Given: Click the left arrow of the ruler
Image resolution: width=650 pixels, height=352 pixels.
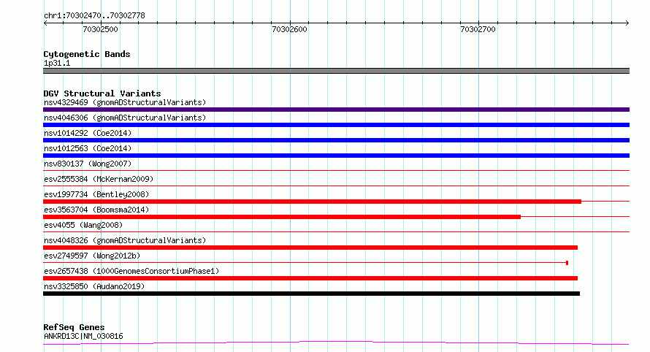Looking at the screenshot, I should click(x=45, y=23).
